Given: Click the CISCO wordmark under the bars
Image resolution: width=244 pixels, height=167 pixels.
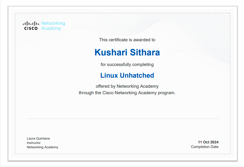Looking at the screenshot, I should 31,28.
